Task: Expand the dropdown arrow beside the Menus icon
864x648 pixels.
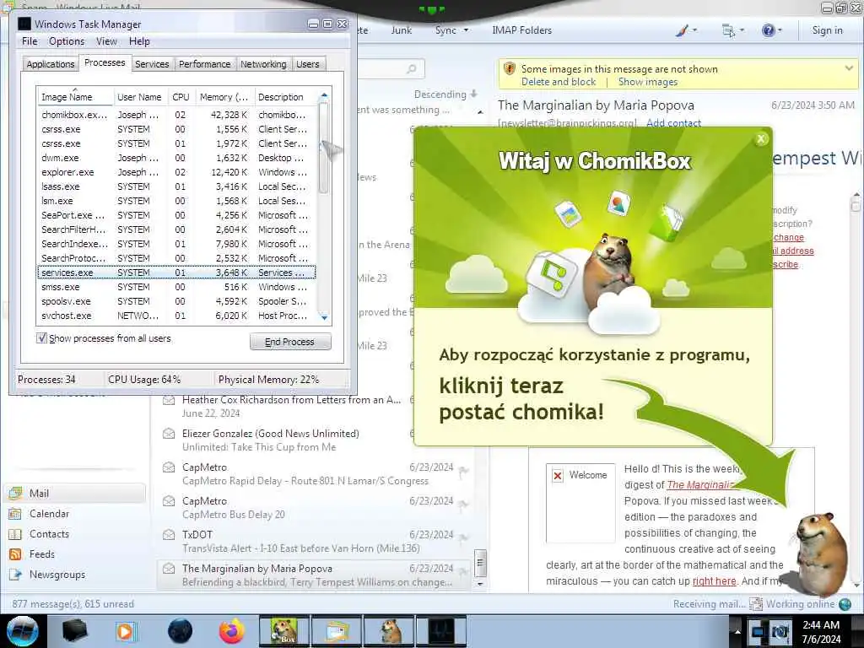Action: (x=742, y=30)
